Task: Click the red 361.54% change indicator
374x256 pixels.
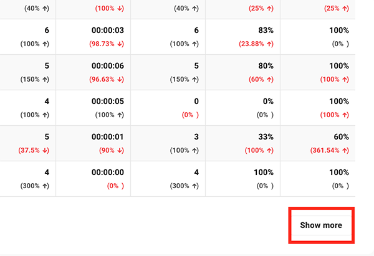Action: 328,151
